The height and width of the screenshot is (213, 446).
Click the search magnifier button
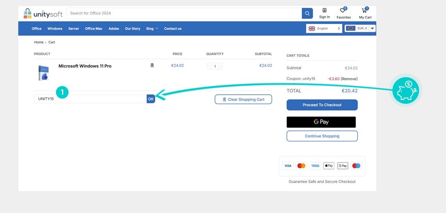(x=307, y=13)
